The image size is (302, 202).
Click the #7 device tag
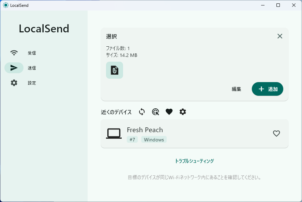(132, 140)
